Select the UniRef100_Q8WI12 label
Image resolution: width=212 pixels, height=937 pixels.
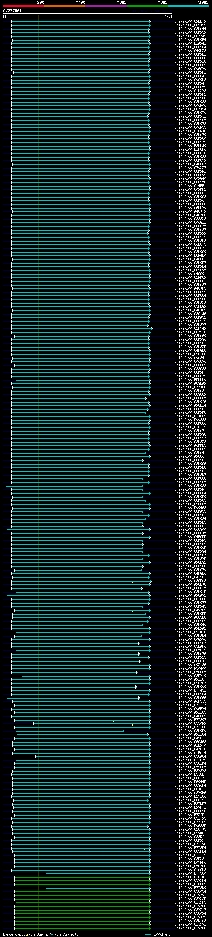[190, 800]
